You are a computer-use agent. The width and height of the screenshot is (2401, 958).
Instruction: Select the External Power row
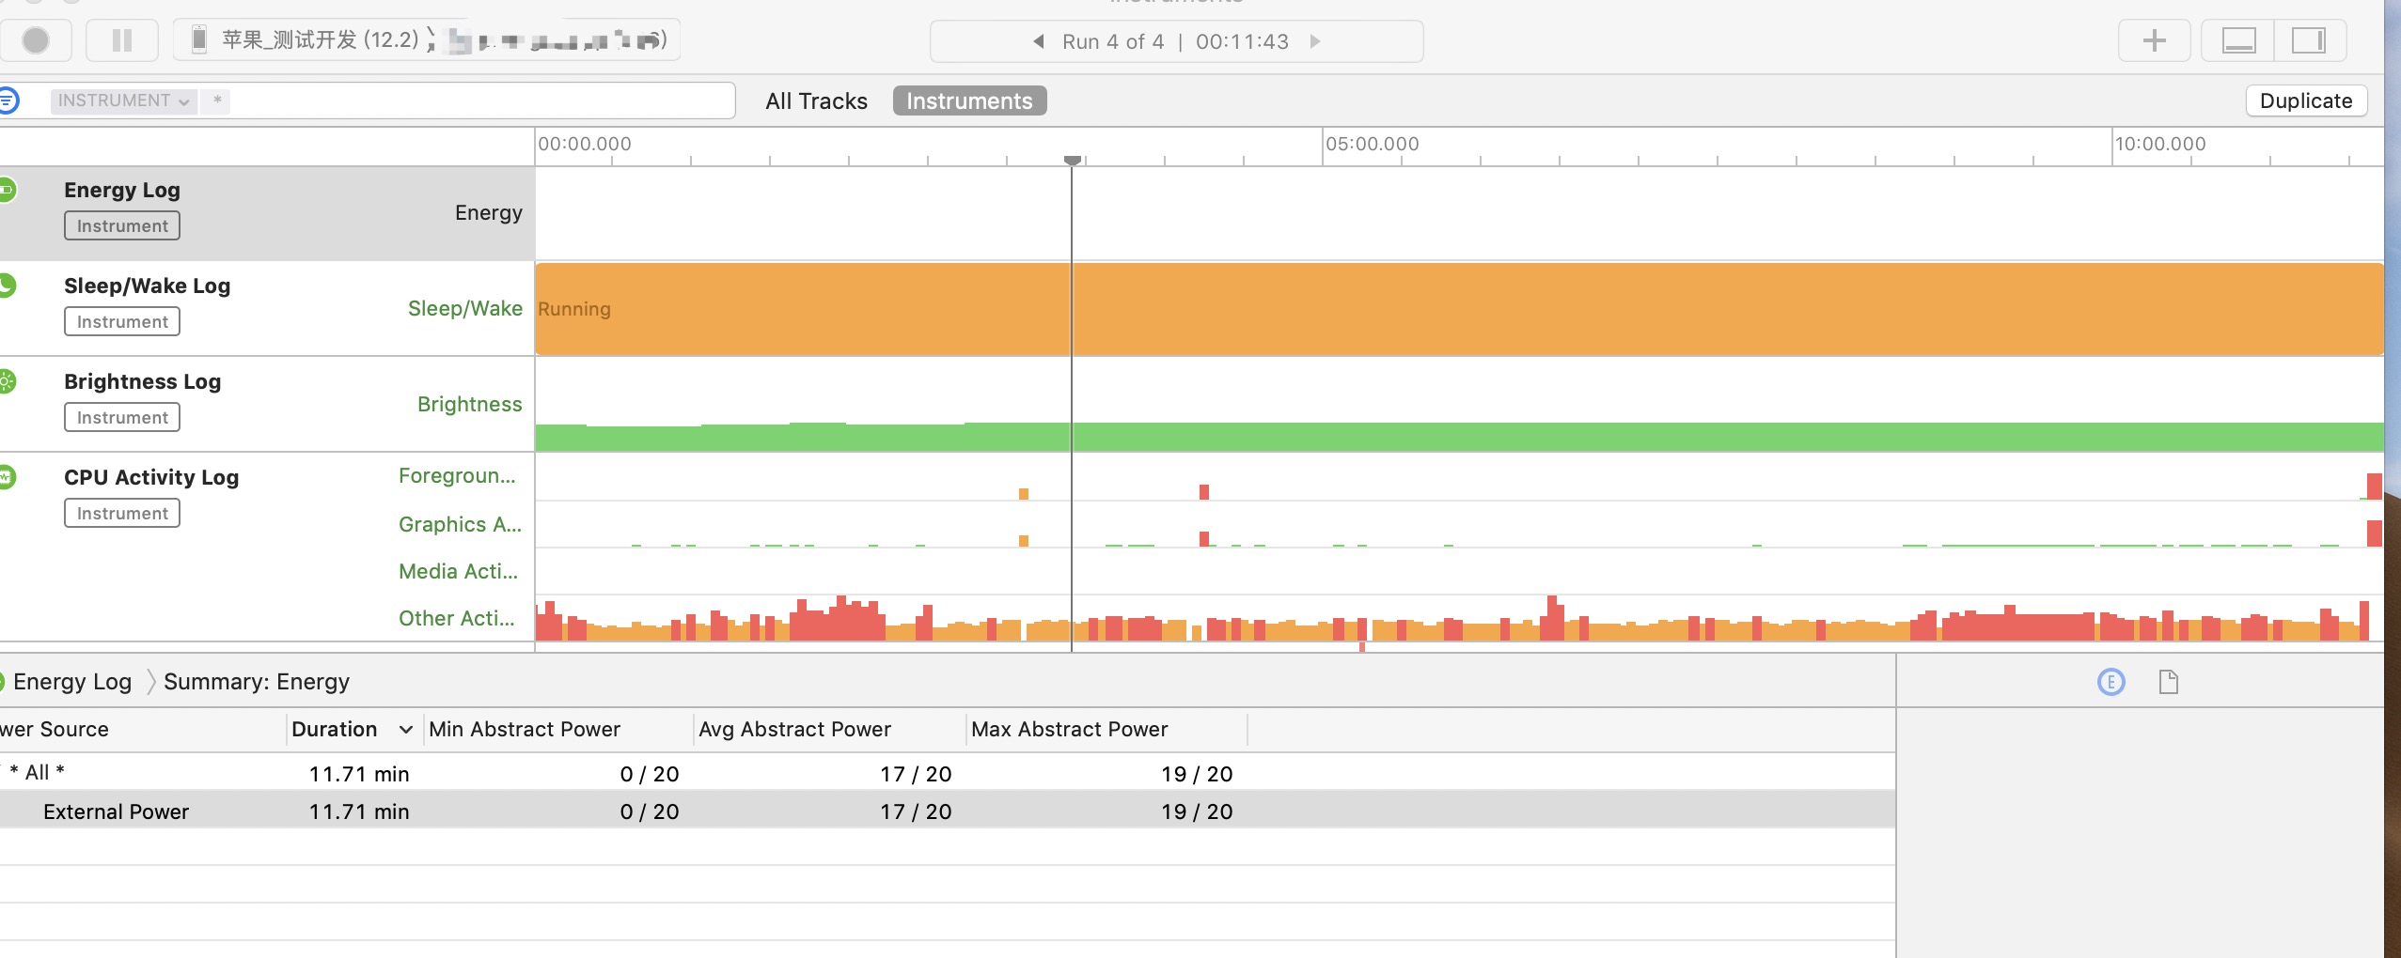[x=947, y=811]
